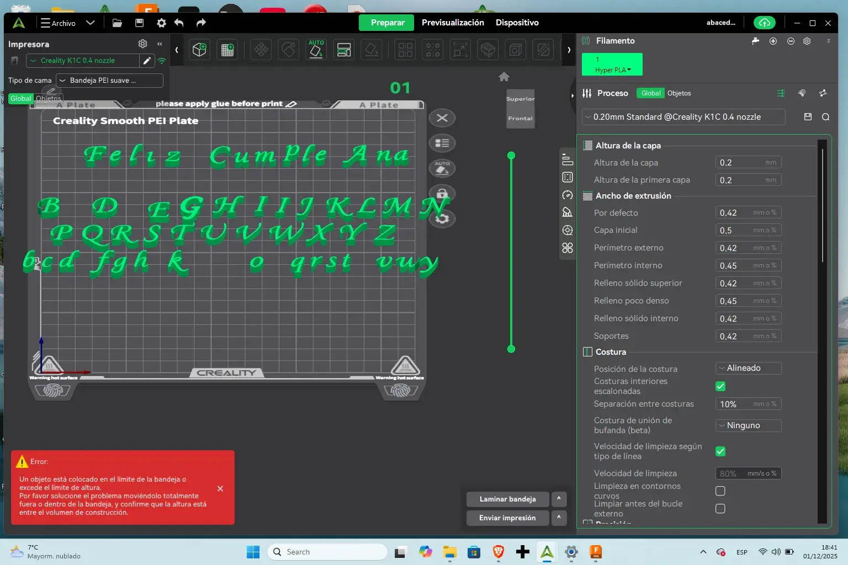Viewport: 848px width, 565px height.
Task: Save the process preset
Action: (x=808, y=117)
